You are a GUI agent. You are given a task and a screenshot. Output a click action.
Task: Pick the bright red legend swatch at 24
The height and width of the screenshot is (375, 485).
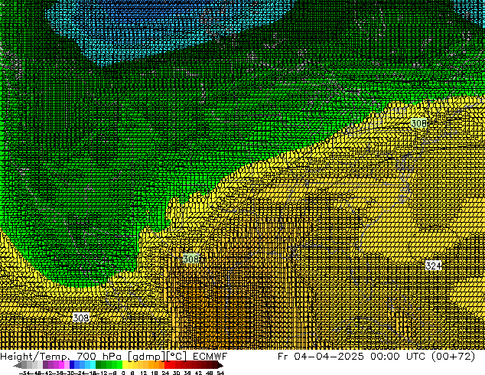point(167,365)
